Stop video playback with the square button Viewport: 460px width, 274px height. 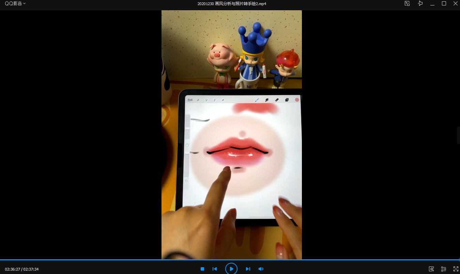pos(202,269)
